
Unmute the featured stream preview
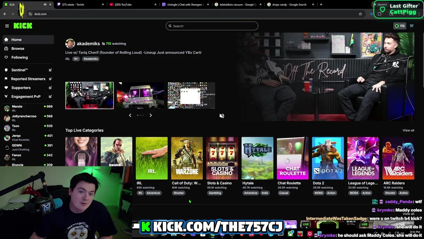point(222,116)
